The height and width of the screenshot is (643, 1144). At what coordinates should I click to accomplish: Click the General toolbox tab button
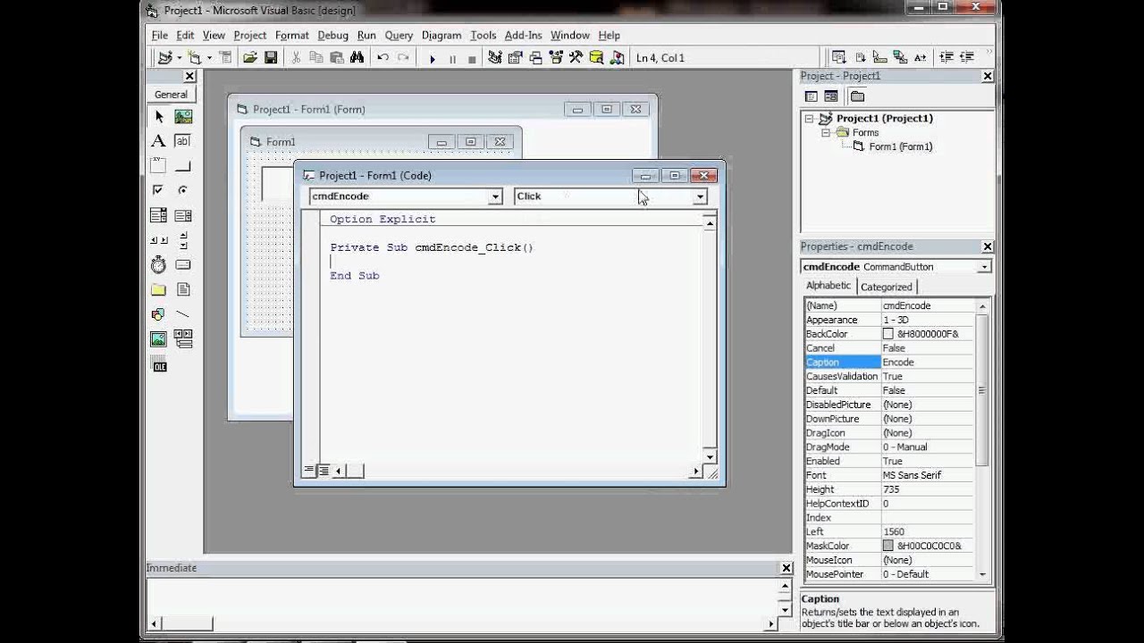pyautogui.click(x=171, y=94)
